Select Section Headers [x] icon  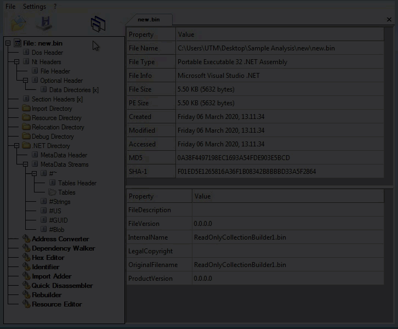pyautogui.click(x=26, y=99)
